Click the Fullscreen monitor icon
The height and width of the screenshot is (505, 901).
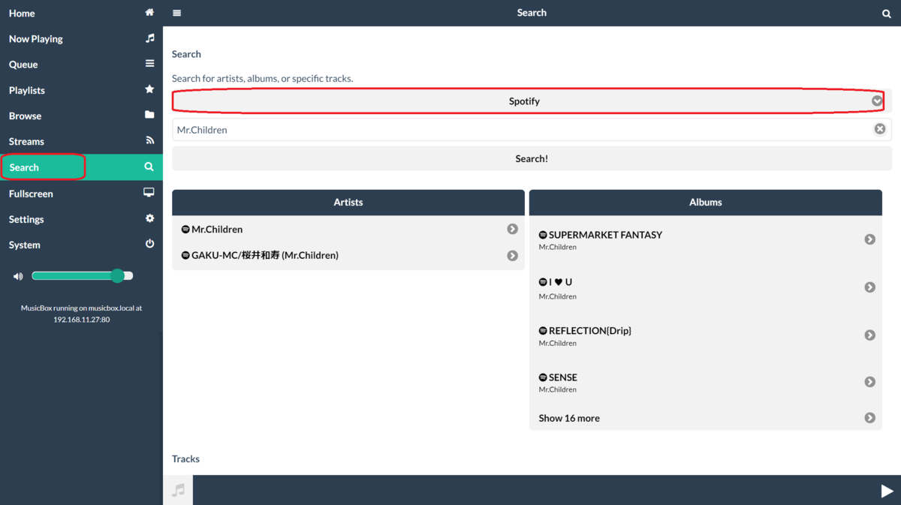pos(149,193)
